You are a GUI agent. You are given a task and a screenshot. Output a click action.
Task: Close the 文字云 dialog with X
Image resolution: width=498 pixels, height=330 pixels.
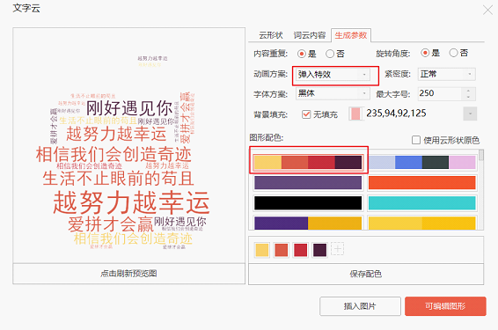click(487, 10)
